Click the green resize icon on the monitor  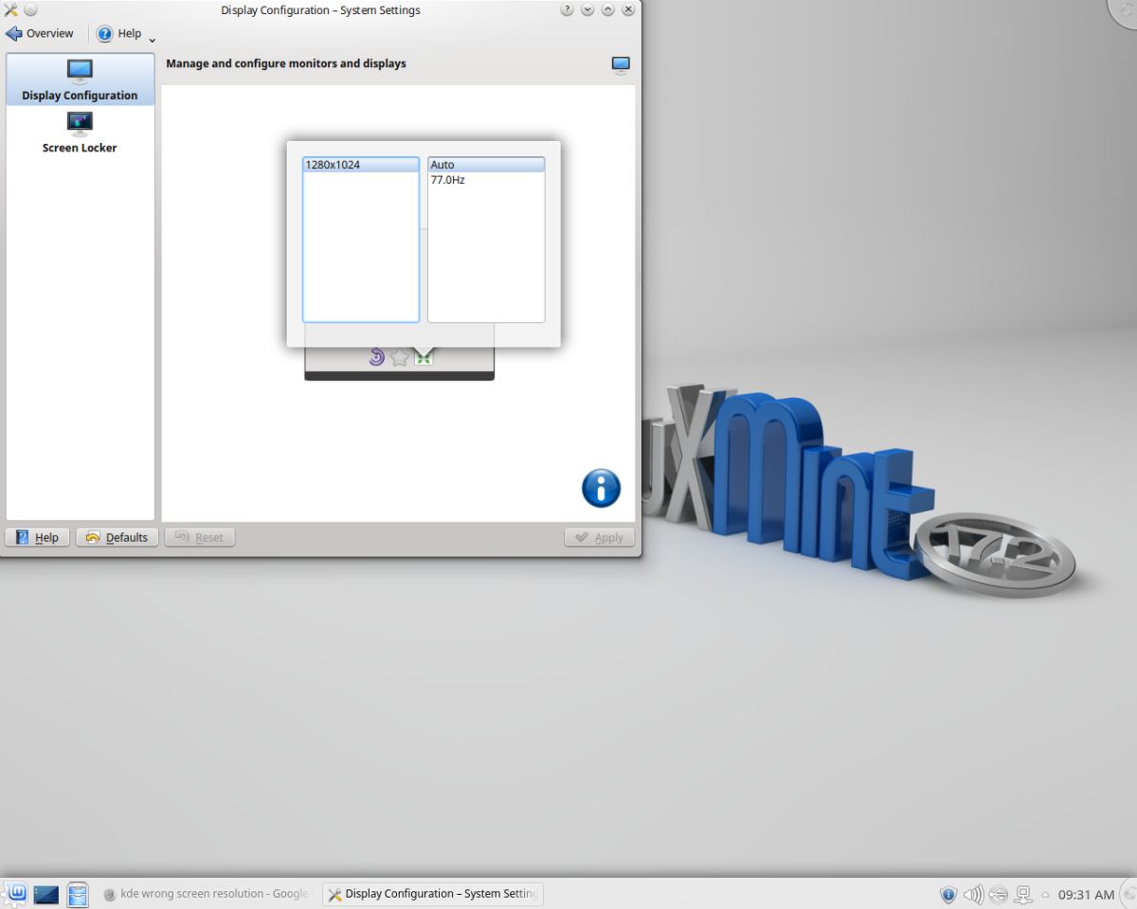pyautogui.click(x=424, y=357)
